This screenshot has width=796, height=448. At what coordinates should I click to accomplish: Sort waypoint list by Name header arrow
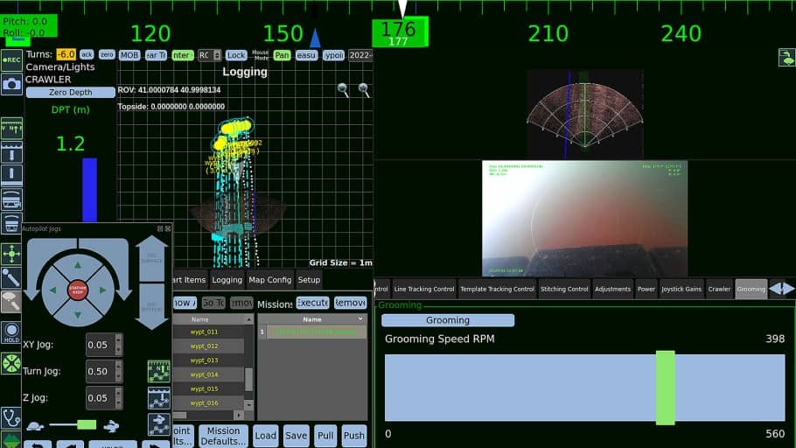(248, 319)
